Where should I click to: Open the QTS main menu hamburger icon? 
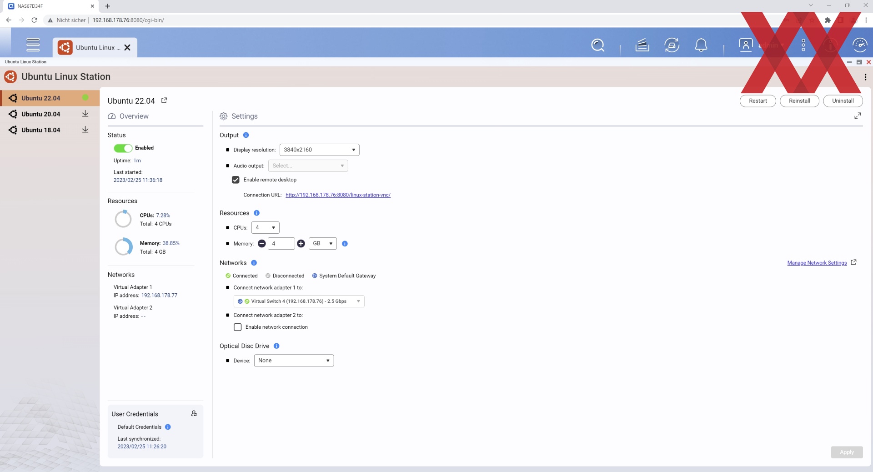(33, 45)
